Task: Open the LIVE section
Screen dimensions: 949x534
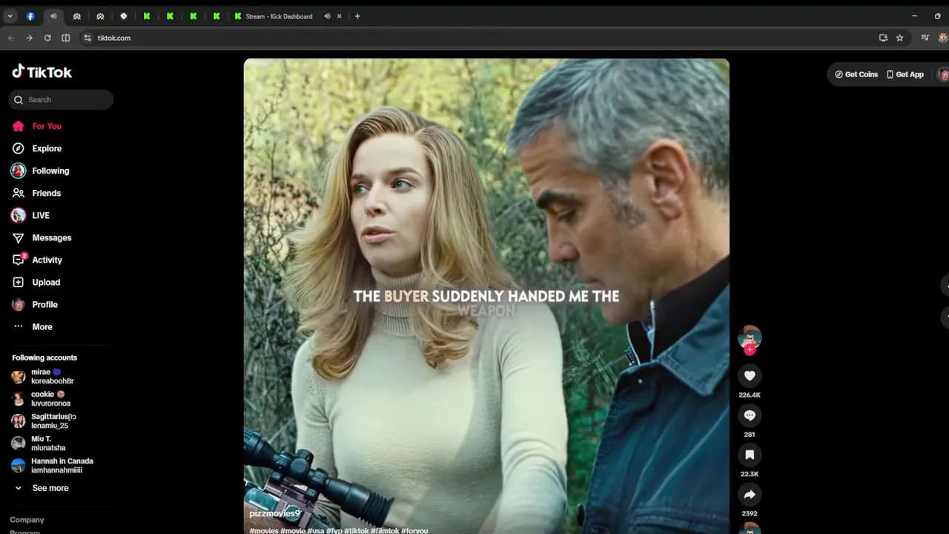Action: pos(31,215)
